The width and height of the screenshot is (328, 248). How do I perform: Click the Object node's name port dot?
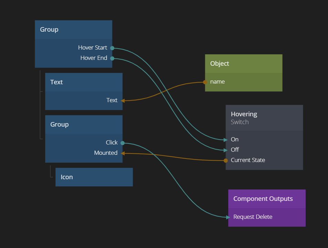click(205, 82)
